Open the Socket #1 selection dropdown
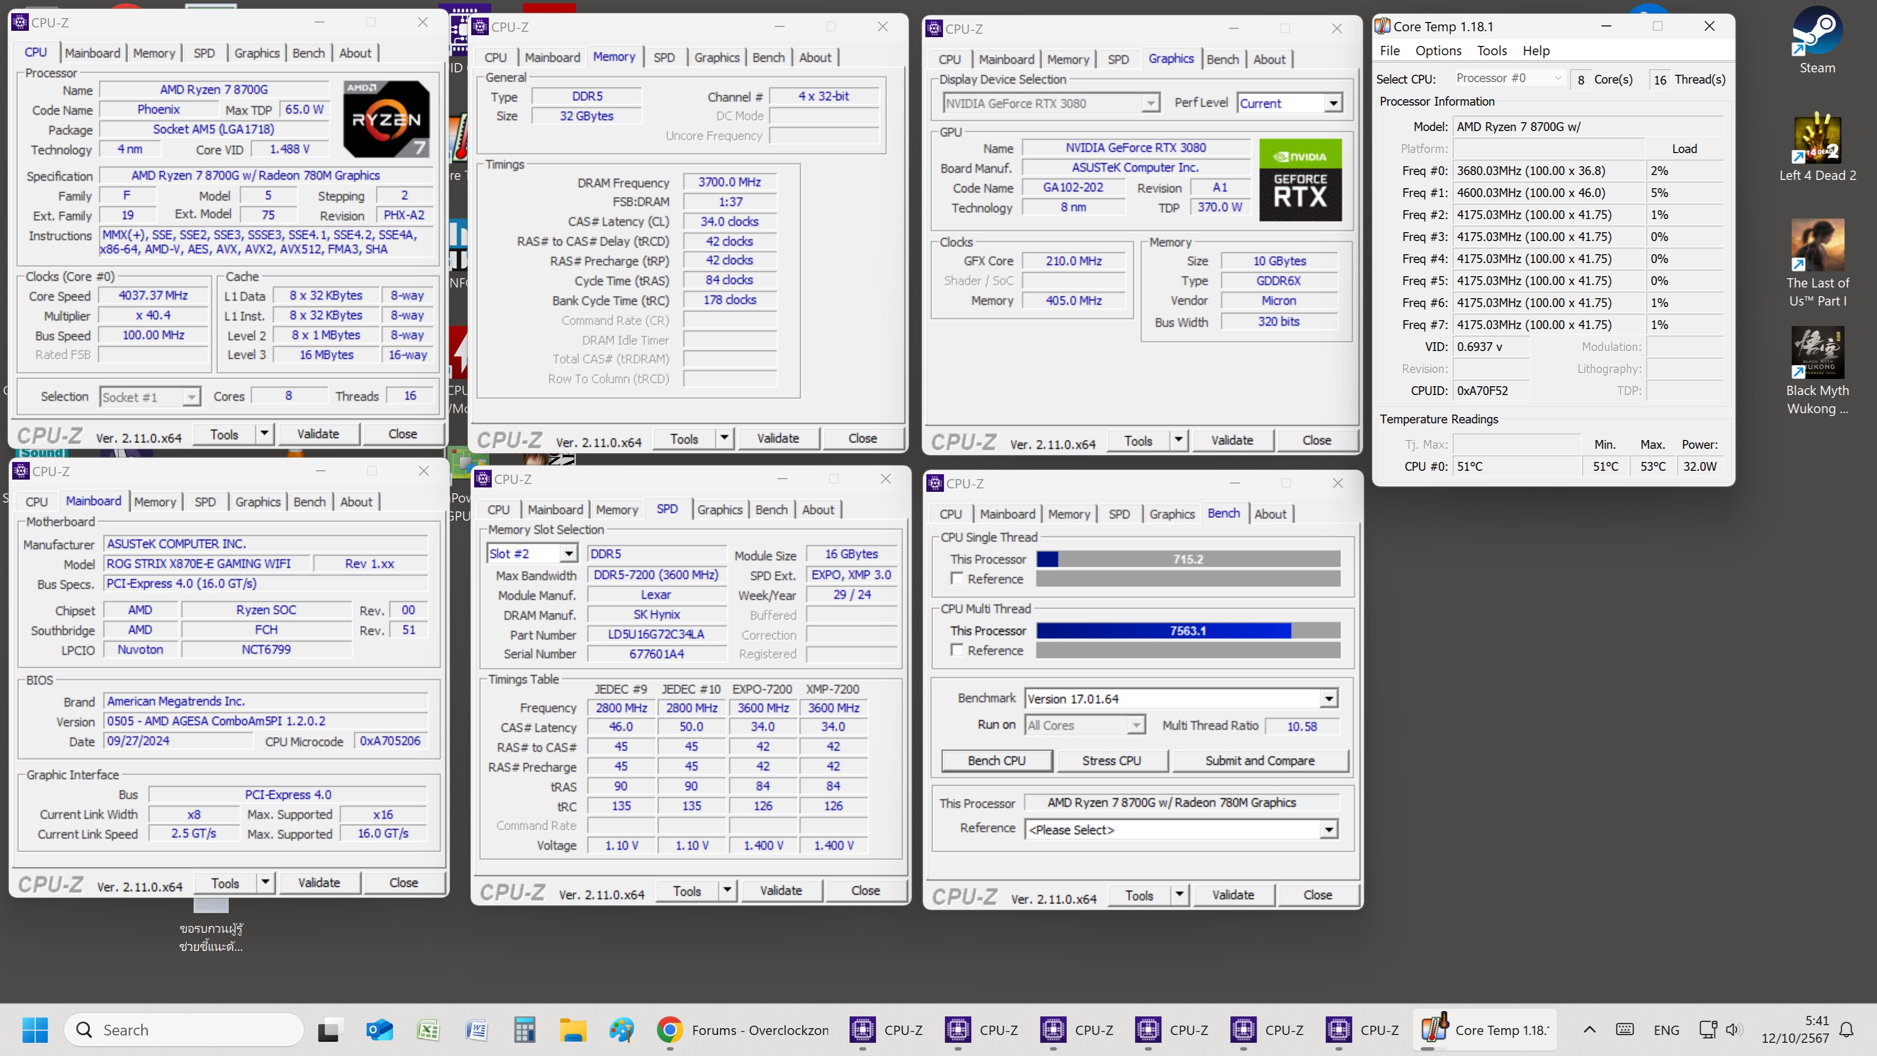 point(150,396)
